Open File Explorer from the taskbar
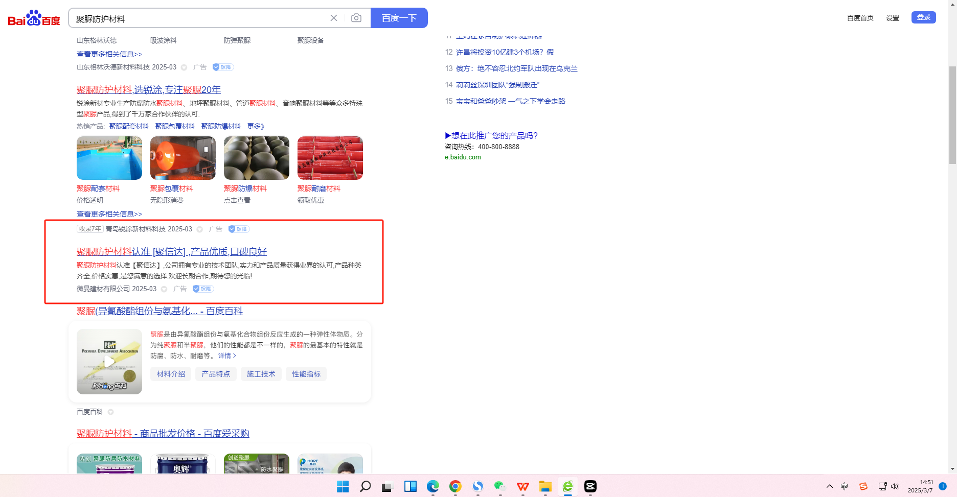The height and width of the screenshot is (497, 957). point(545,486)
